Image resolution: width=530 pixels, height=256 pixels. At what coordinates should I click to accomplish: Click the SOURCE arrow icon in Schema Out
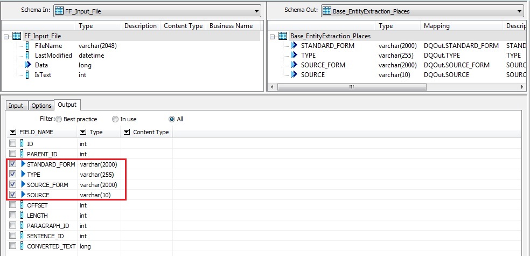pos(294,75)
